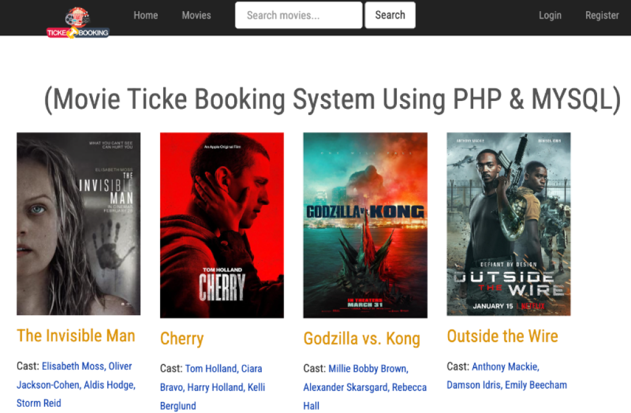The width and height of the screenshot is (631, 413).
Task: Click the TicketBooking logo icon
Action: 77,18
